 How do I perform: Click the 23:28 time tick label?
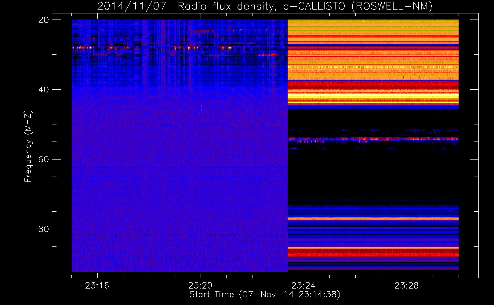[407, 286]
